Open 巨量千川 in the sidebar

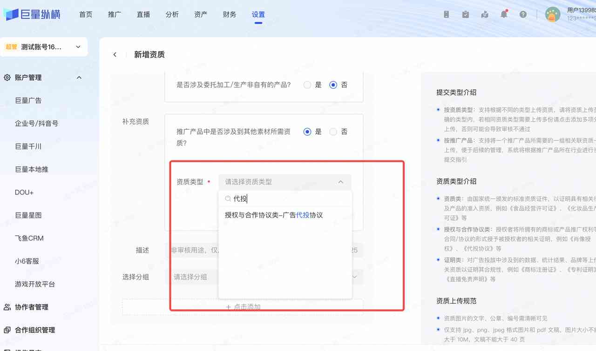point(28,146)
